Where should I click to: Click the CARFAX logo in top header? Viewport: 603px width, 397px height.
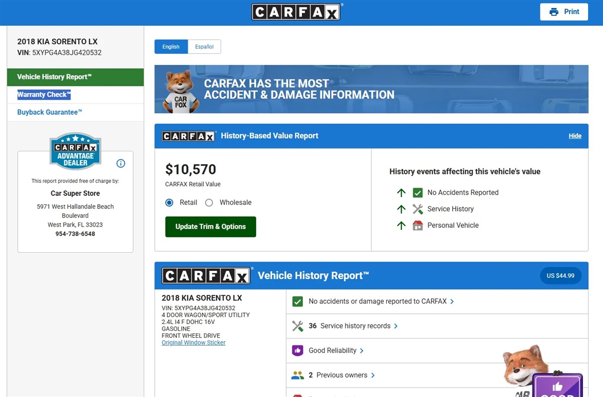tap(295, 12)
